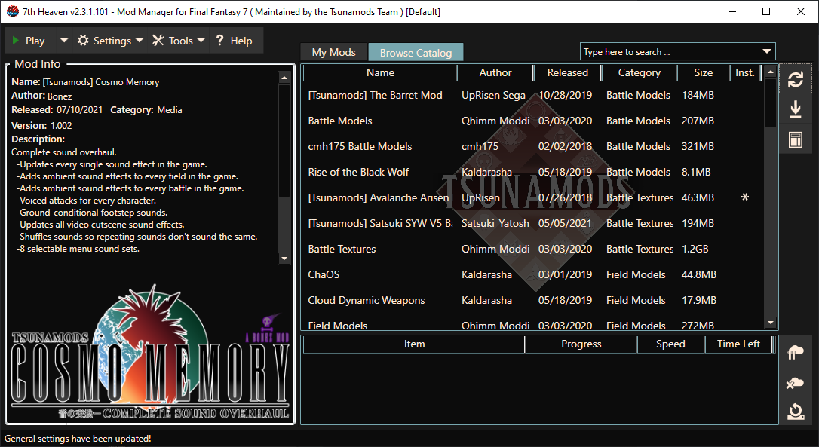Screen dimensions: 819x447
Task: Click the Progress column header
Action: 581,344
